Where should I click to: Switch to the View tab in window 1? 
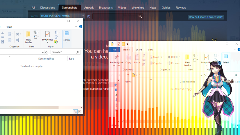pos(151,49)
